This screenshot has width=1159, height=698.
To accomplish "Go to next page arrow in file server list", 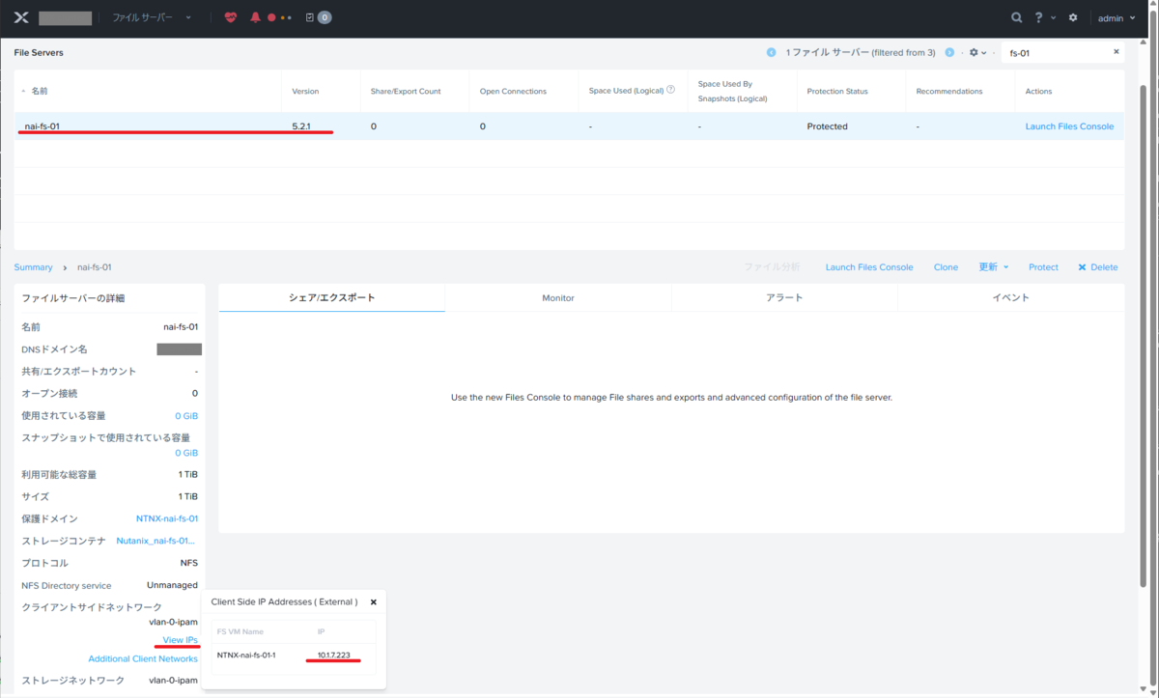I will pyautogui.click(x=949, y=52).
